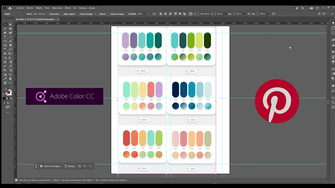The width and height of the screenshot is (335, 188).
Task: Change the screen mode icon
Action: 8,107
